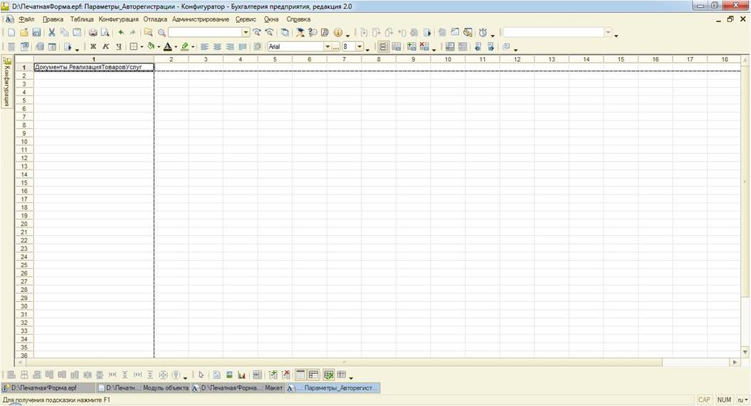The height and width of the screenshot is (406, 751).
Task: Open the Arial font name dropdown
Action: pos(327,46)
